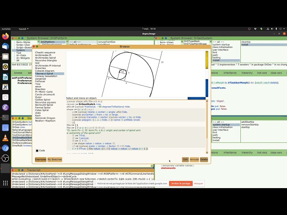The image size is (287, 215).
Task: Click the power icon in top bar
Action: click(x=280, y=29)
